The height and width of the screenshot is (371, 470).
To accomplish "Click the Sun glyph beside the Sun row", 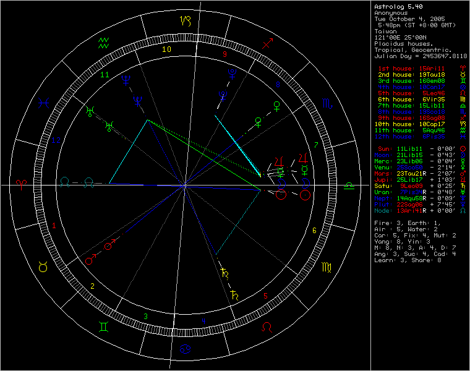I will pyautogui.click(x=463, y=149).
